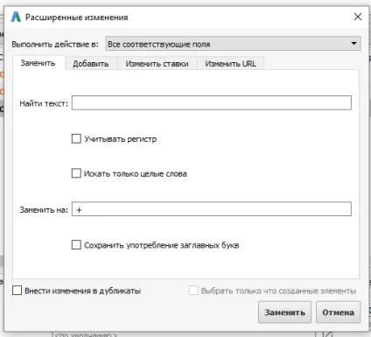Tick 'Сохранить употребление заглавных букв' checkbox

pyautogui.click(x=76, y=245)
